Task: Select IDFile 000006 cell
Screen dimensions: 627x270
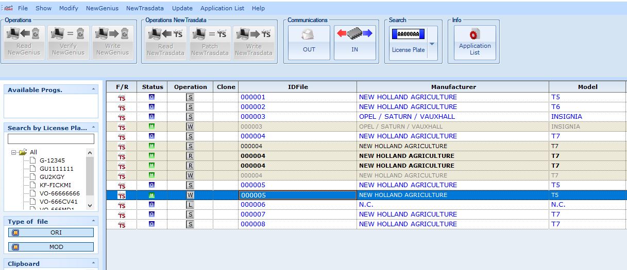Action: click(297, 204)
